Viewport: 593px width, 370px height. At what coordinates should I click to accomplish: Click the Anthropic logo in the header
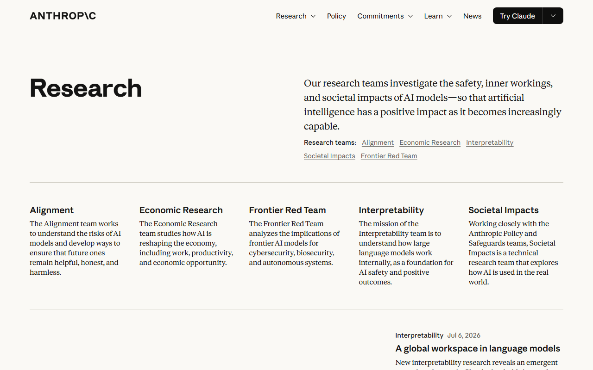pos(63,16)
